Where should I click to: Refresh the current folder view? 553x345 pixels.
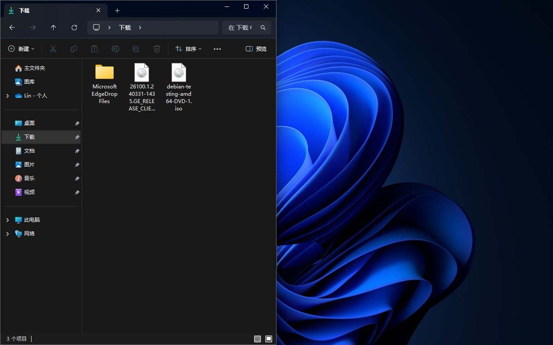74,28
